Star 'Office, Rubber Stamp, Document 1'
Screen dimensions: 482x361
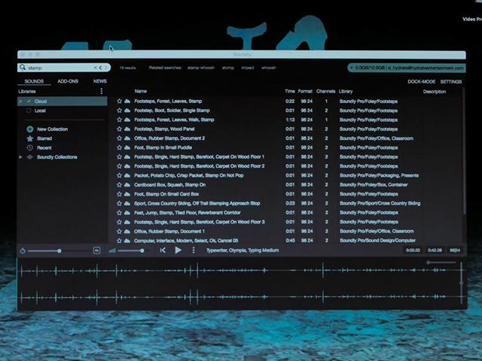119,231
